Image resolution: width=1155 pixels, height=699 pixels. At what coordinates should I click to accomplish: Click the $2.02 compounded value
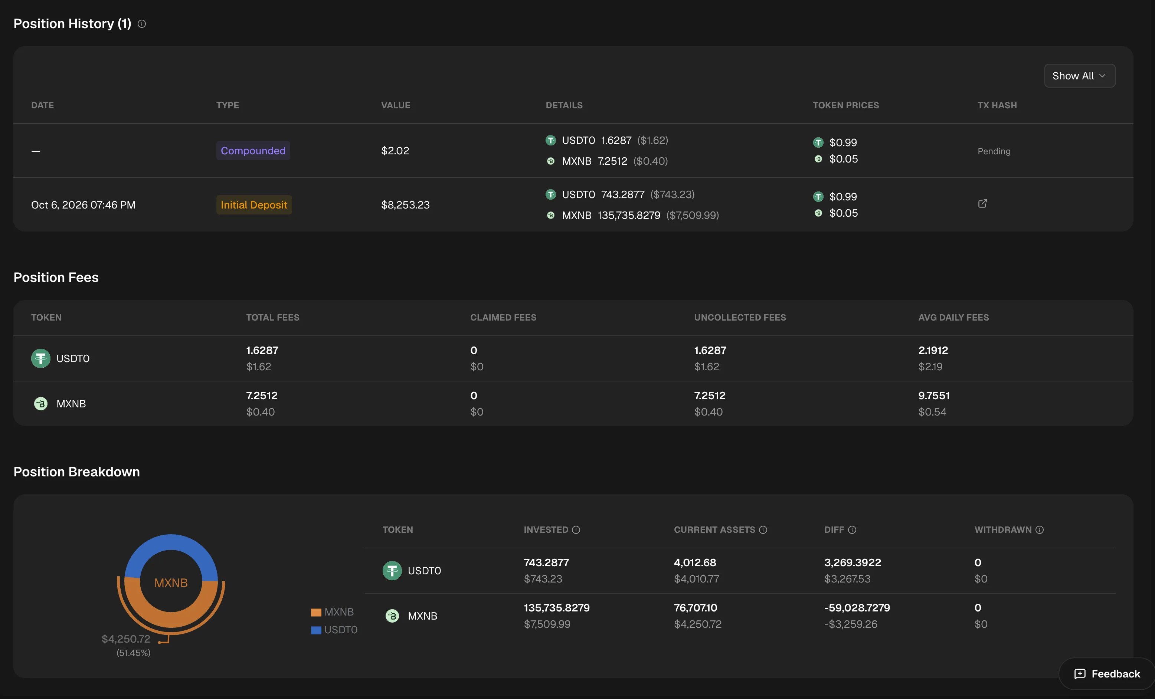click(395, 151)
